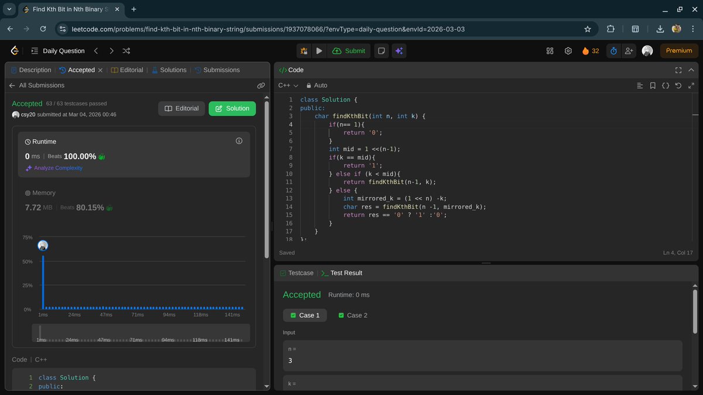Open the Solutions tab
The image size is (703, 395).
click(x=169, y=70)
